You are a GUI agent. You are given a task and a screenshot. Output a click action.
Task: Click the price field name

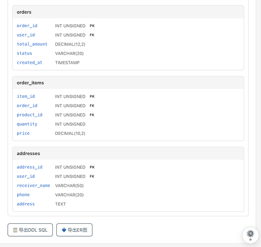(23, 133)
